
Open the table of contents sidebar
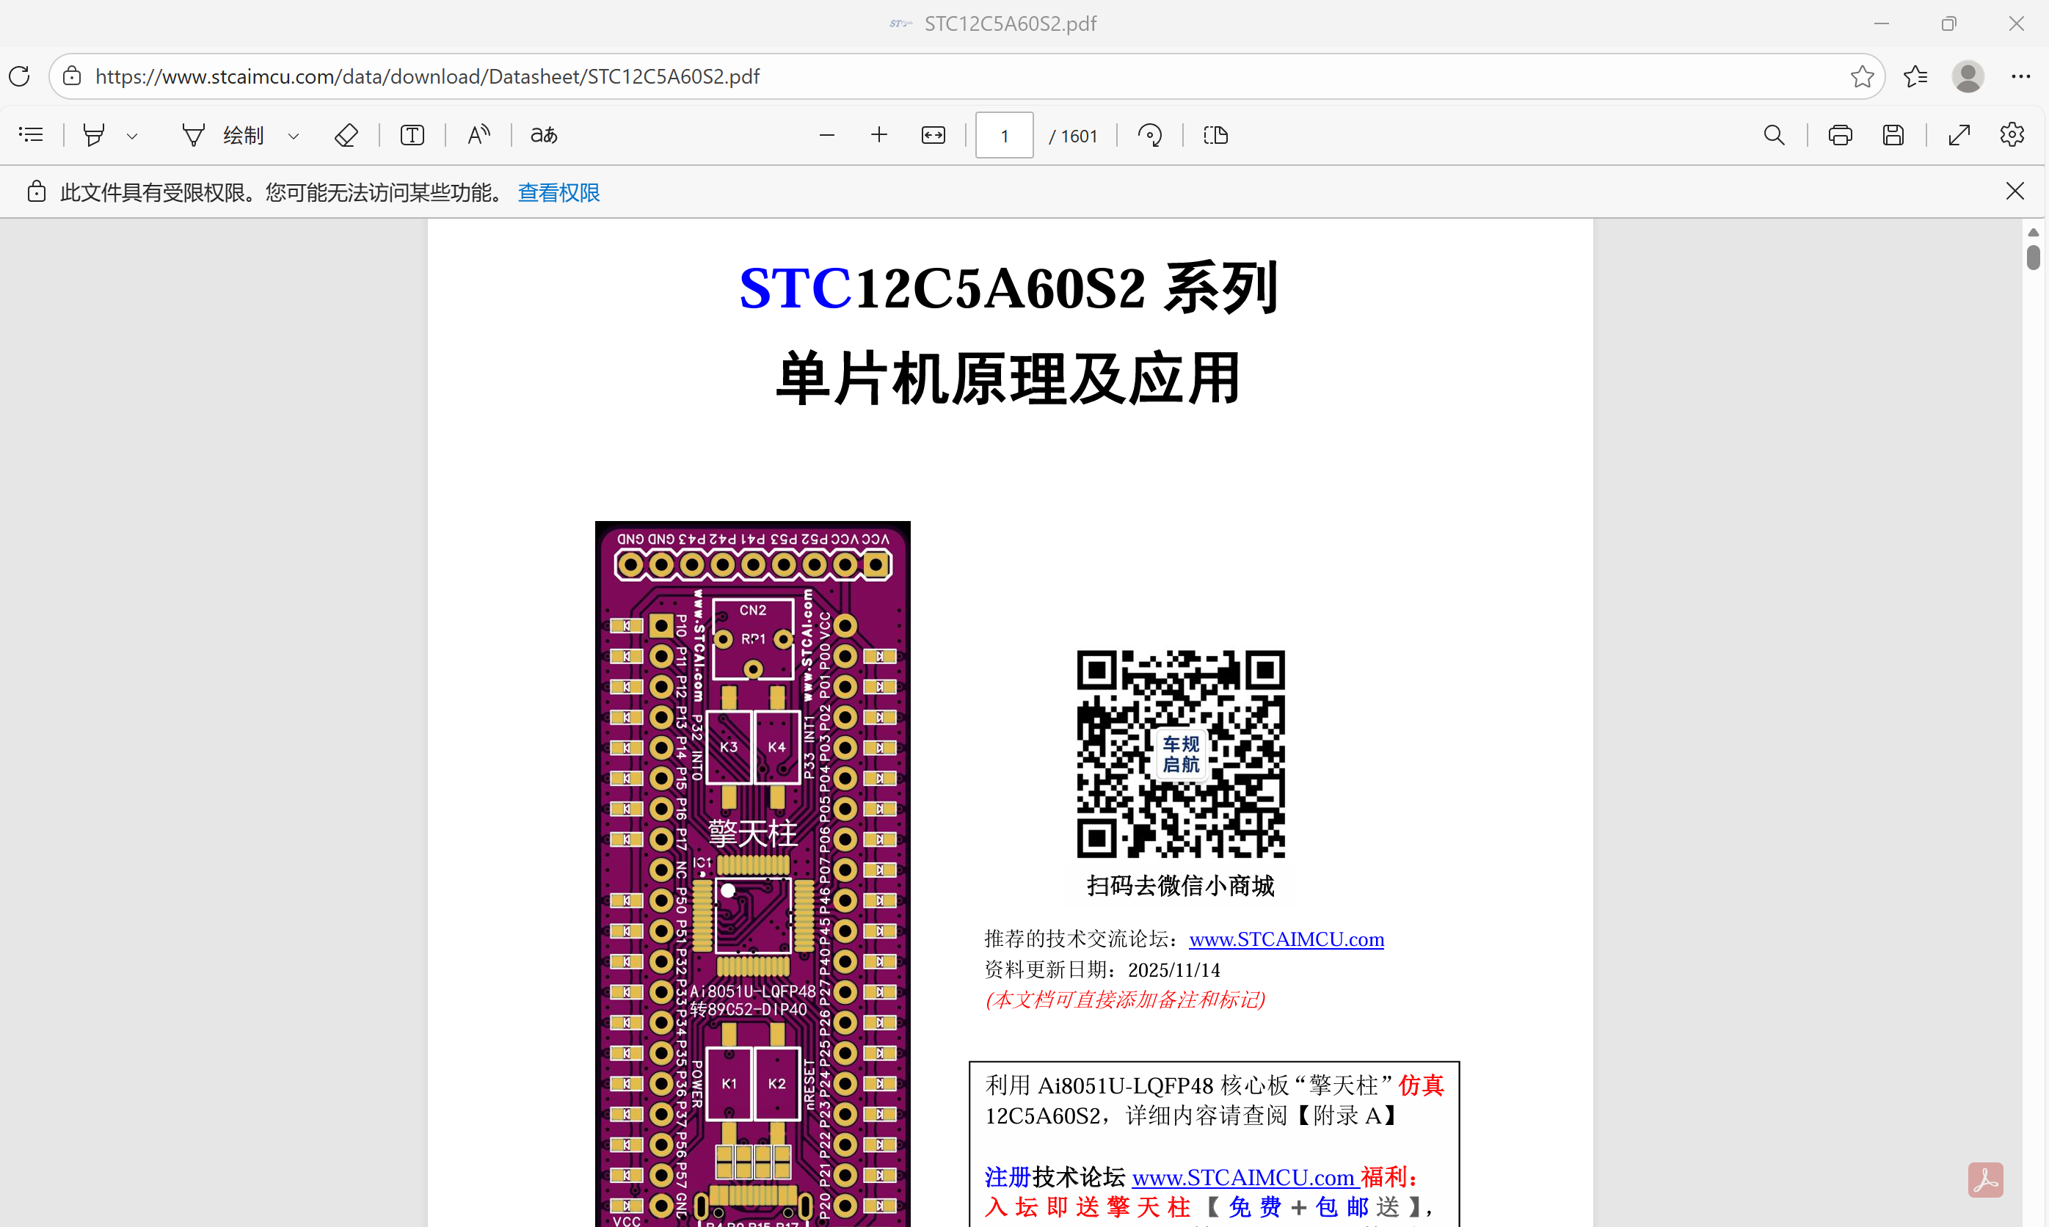pyautogui.click(x=31, y=135)
